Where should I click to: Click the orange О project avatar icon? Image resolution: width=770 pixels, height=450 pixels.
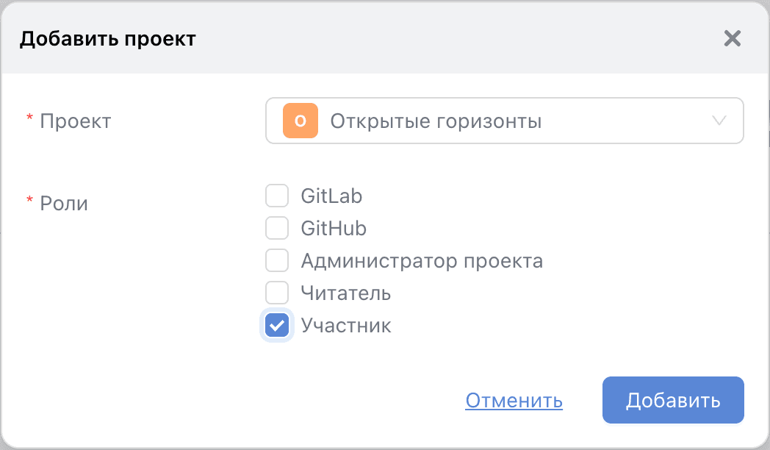click(x=300, y=121)
